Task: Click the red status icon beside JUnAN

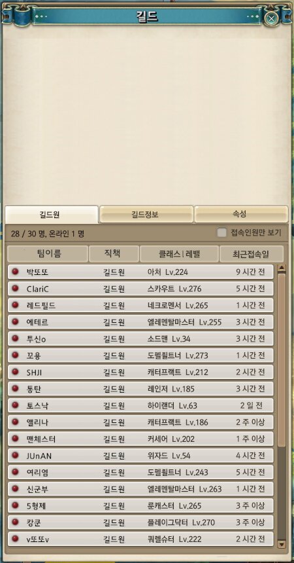Action: coord(15,455)
